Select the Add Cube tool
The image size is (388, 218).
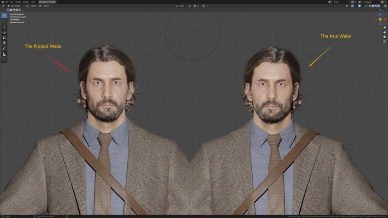pos(4,60)
